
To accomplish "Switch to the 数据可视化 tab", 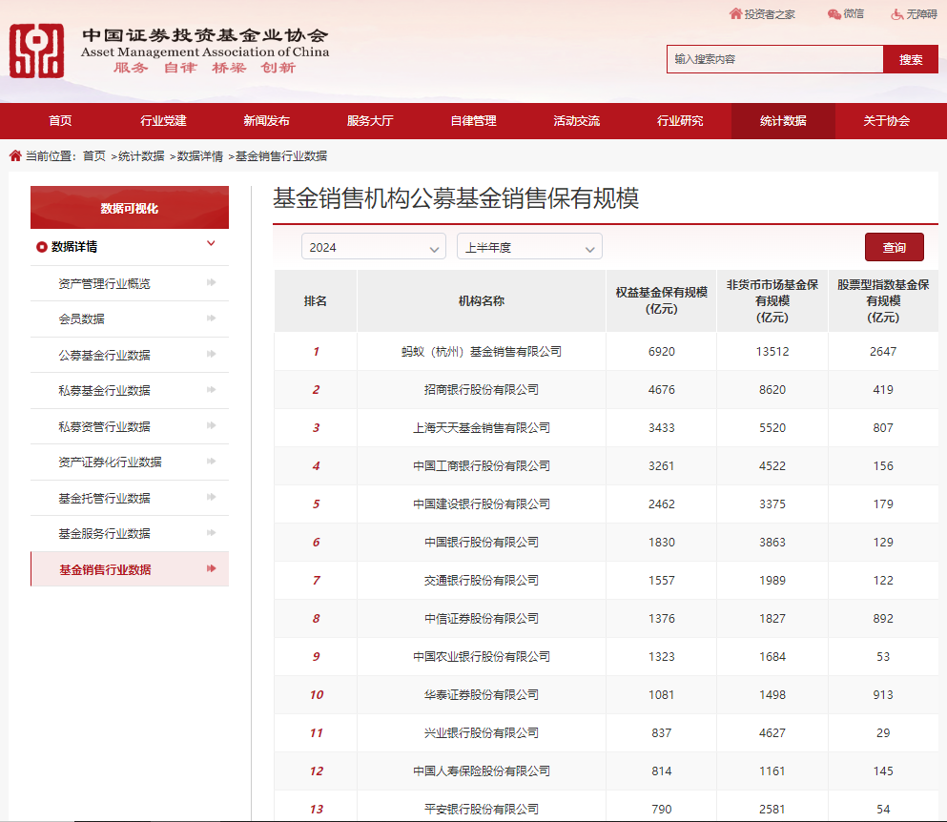I will (130, 208).
